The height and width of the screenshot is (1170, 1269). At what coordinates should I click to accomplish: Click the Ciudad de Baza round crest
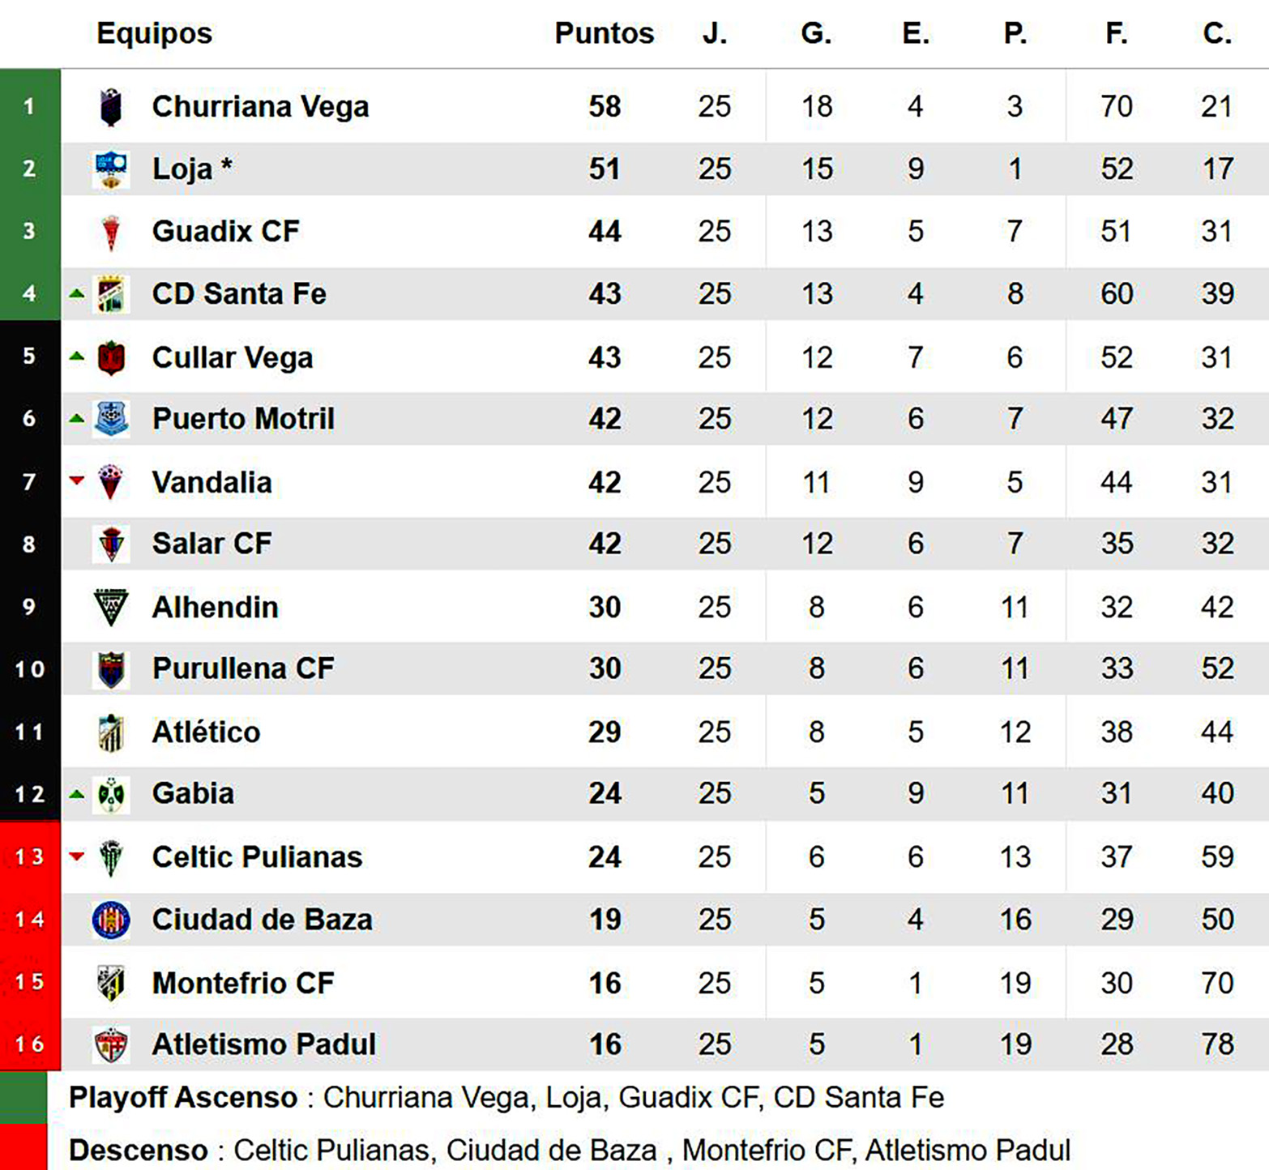(111, 920)
